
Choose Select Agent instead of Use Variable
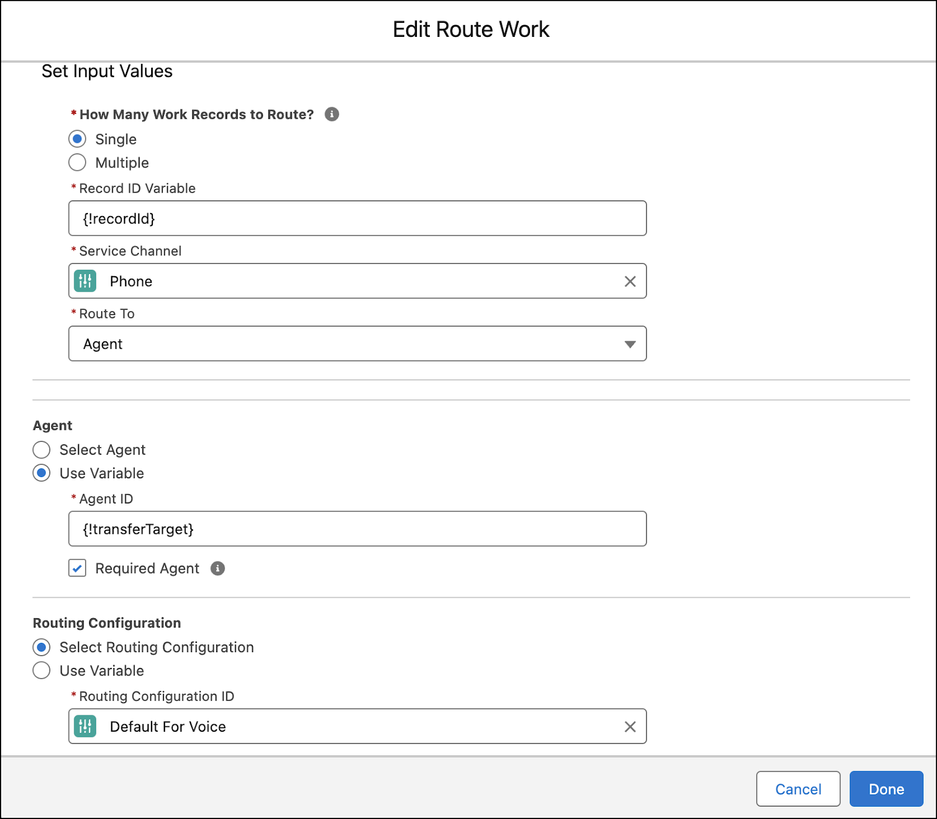41,450
